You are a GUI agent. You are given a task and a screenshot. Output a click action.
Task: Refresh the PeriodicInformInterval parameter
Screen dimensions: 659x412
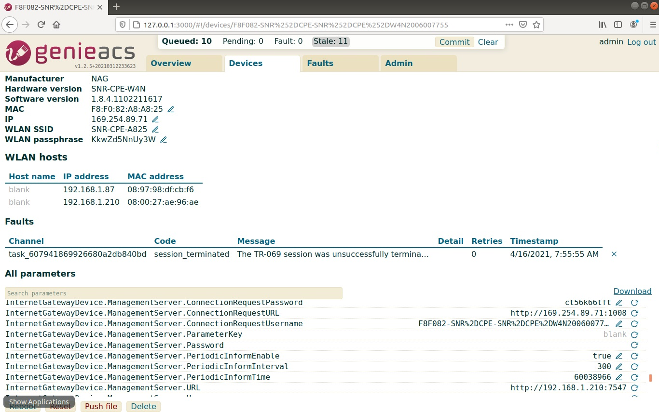click(635, 367)
